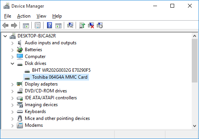
Task: Open the File menu
Action: click(8, 16)
